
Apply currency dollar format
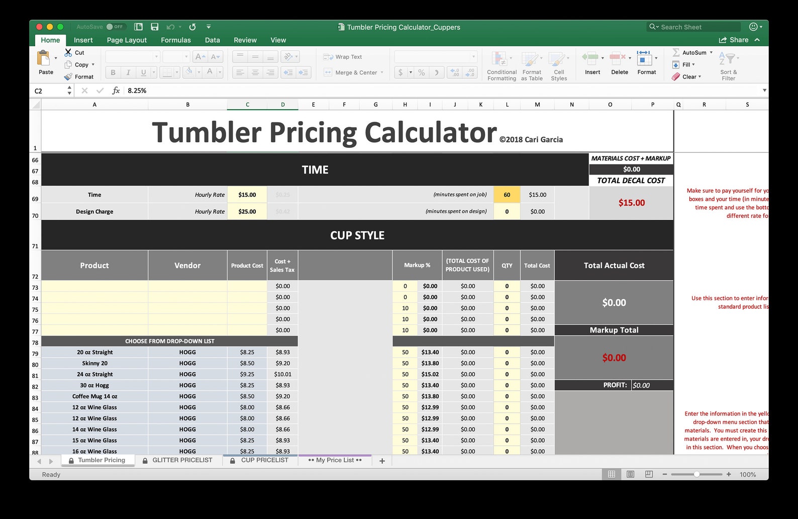(x=401, y=72)
